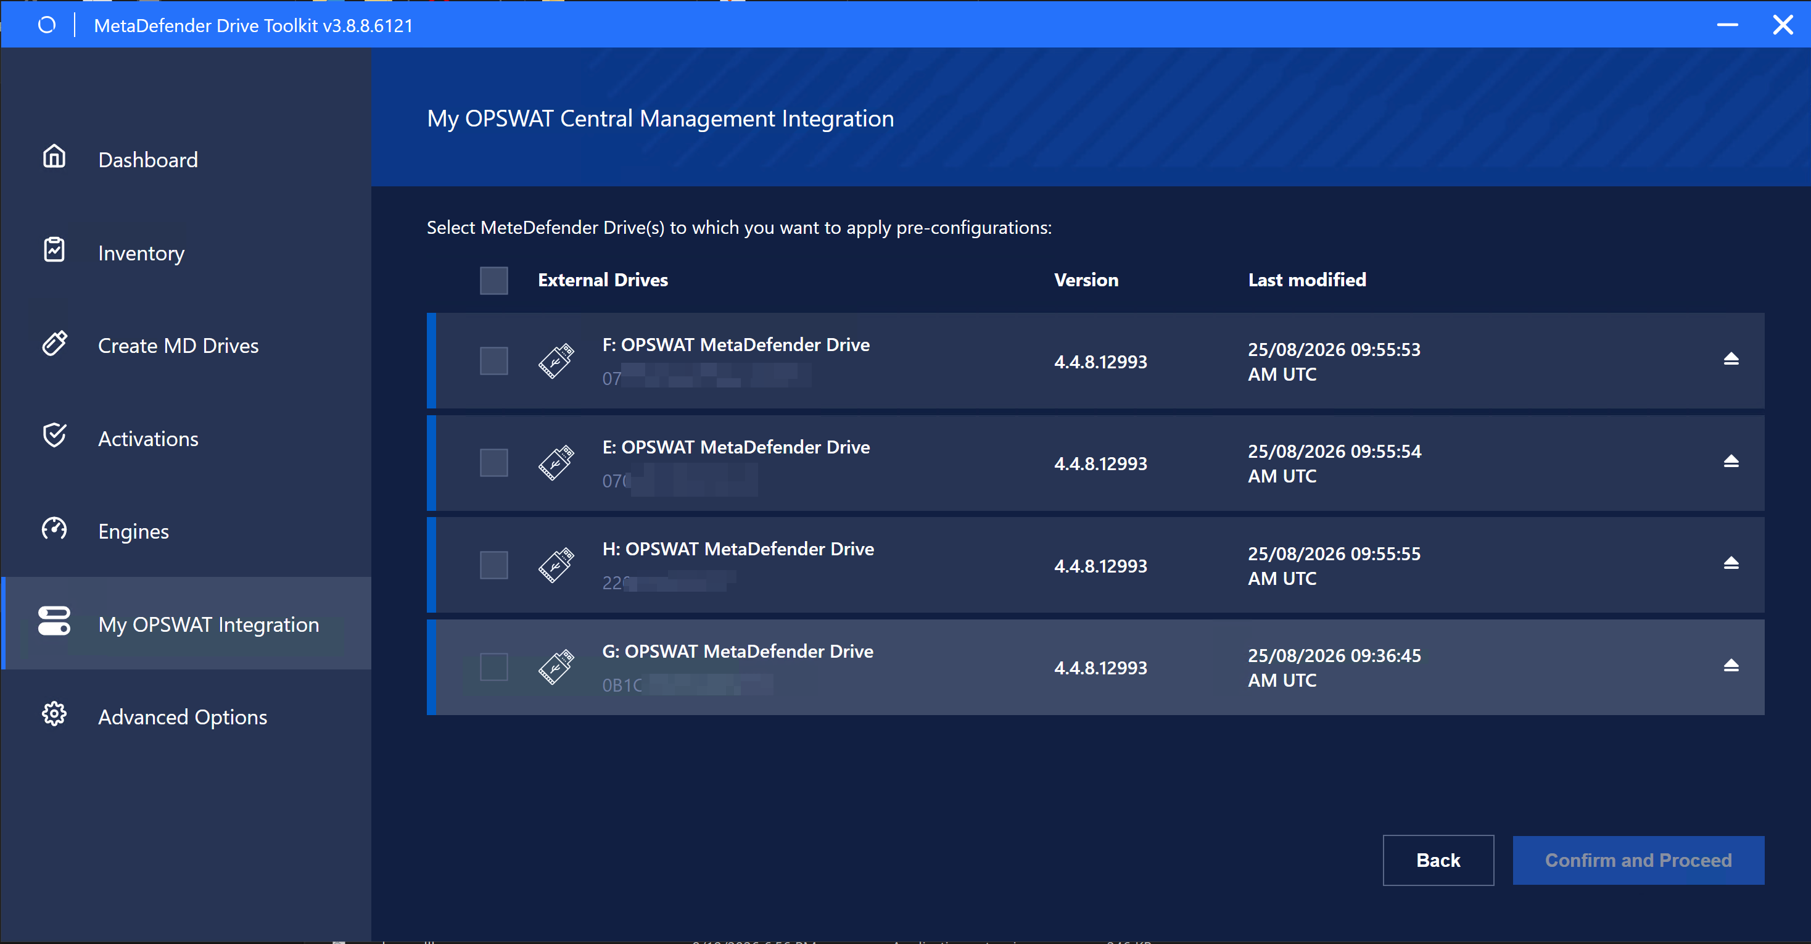
Task: Click the G: OPSWAT MetaDefender Drive name
Action: pos(738,652)
